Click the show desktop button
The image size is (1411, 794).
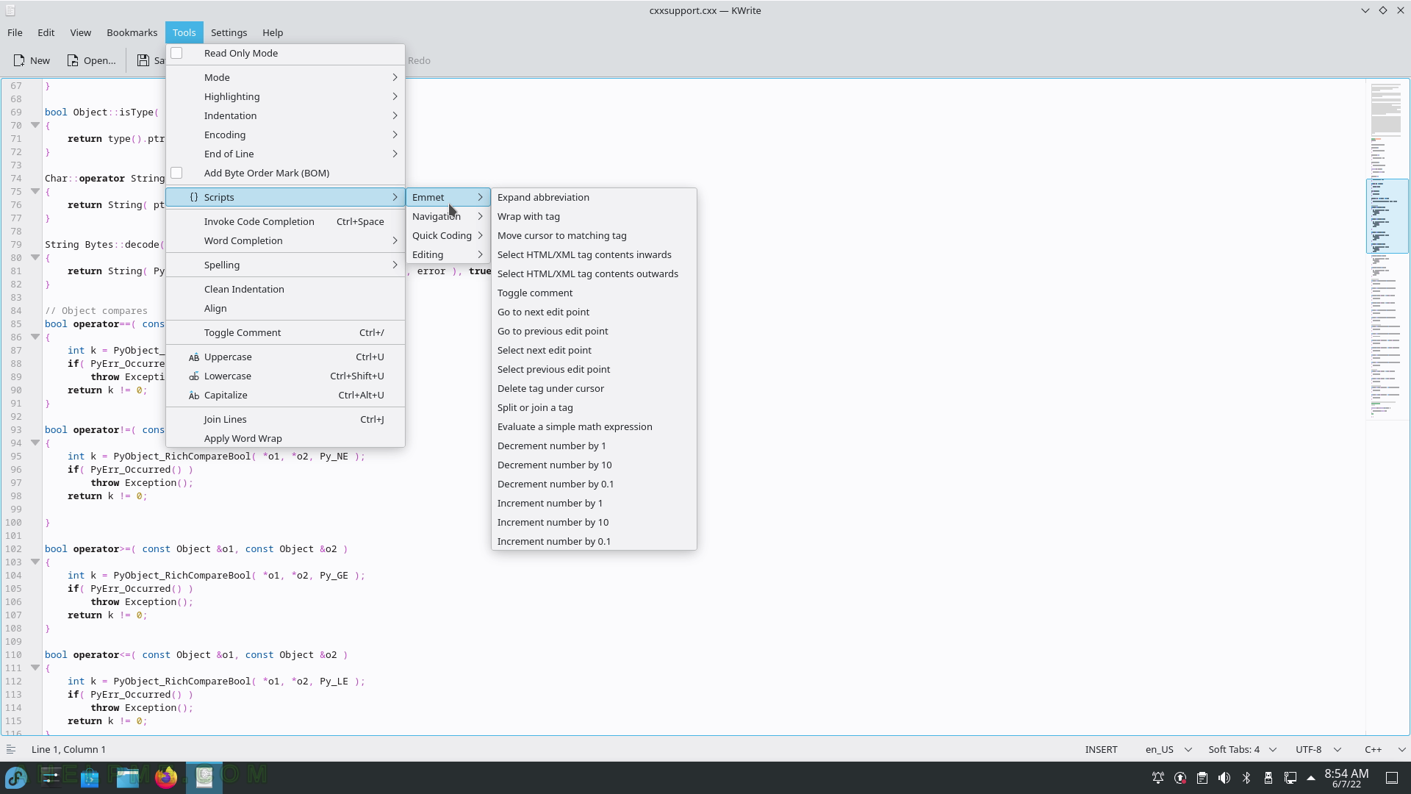pyautogui.click(x=1392, y=778)
